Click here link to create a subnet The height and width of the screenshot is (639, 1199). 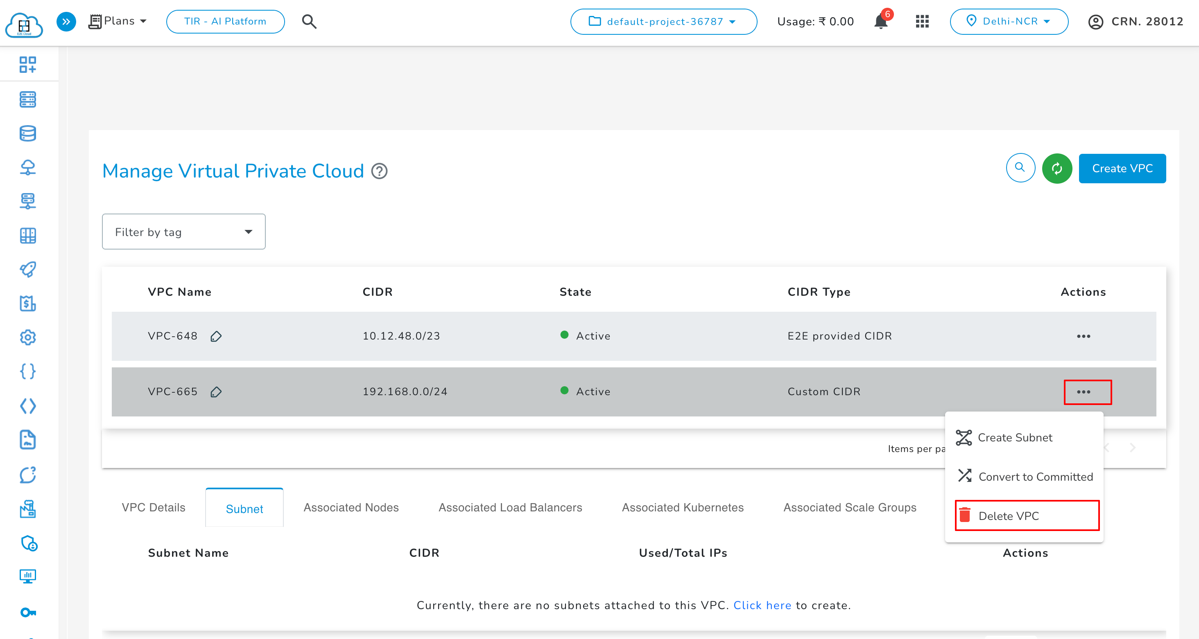pyautogui.click(x=762, y=605)
